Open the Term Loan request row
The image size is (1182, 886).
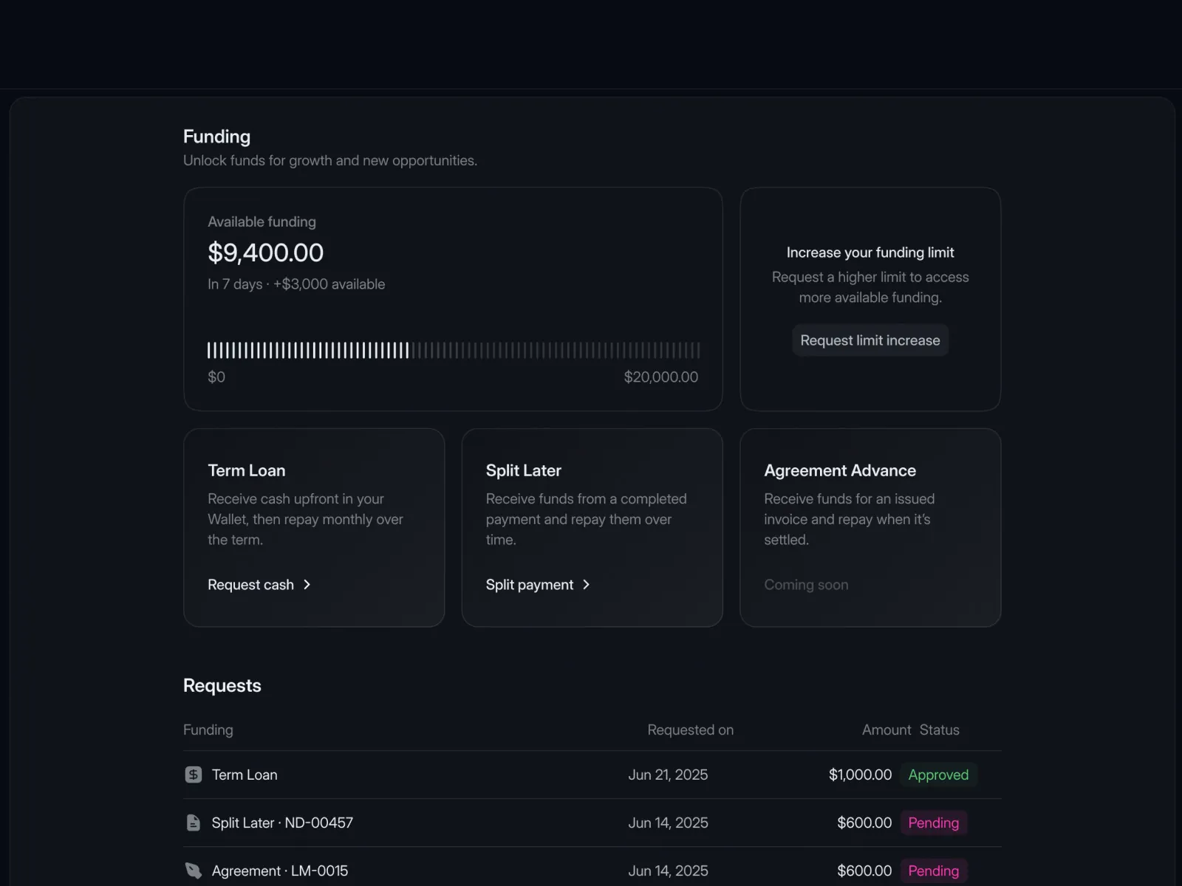pos(592,775)
